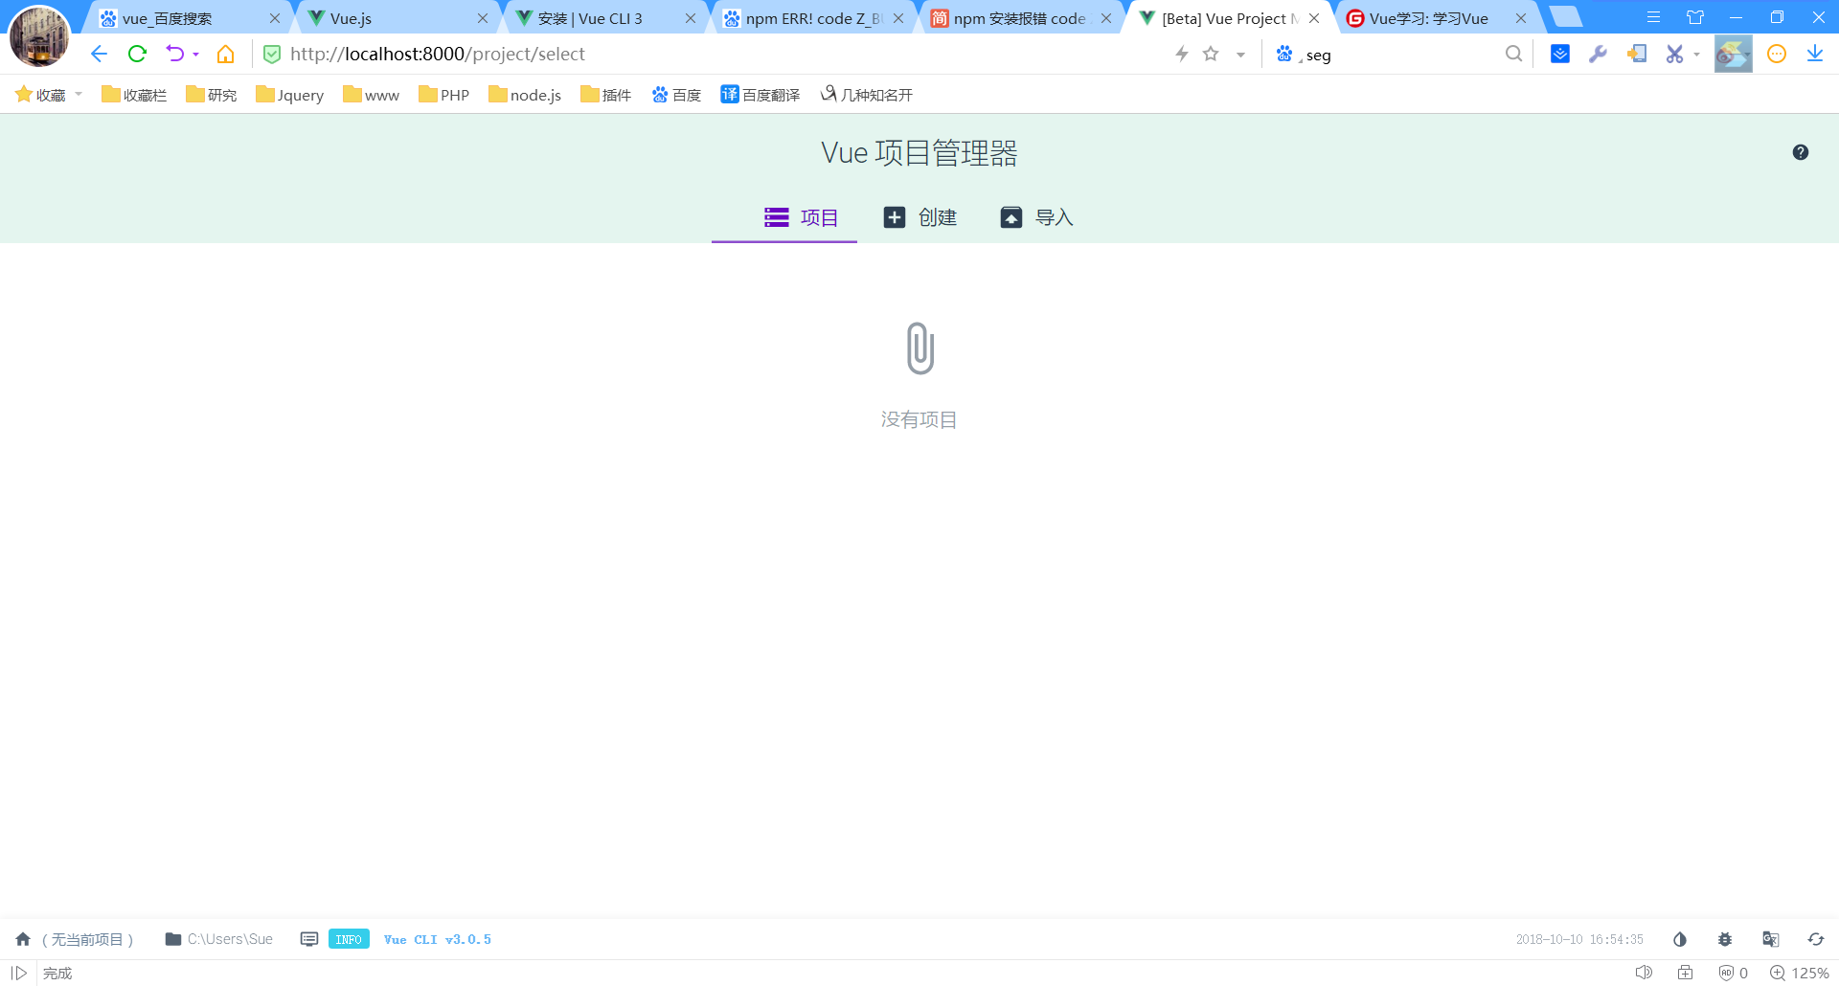This screenshot has height=986, width=1839.
Task: Open the log console icon in status bar
Action: point(308,939)
